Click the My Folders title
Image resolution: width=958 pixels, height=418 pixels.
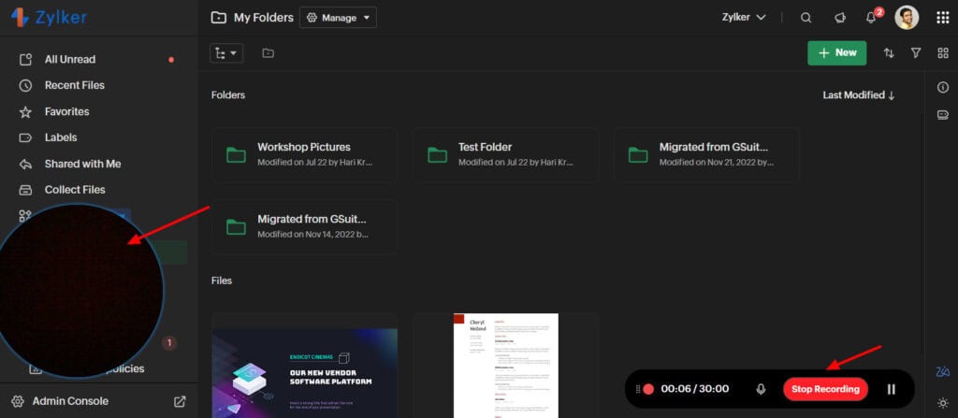pyautogui.click(x=263, y=18)
